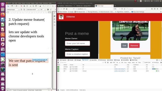Open the Styles menu in Writer
Image resolution: width=162 pixels, height=91 pixels.
click(33, 3)
